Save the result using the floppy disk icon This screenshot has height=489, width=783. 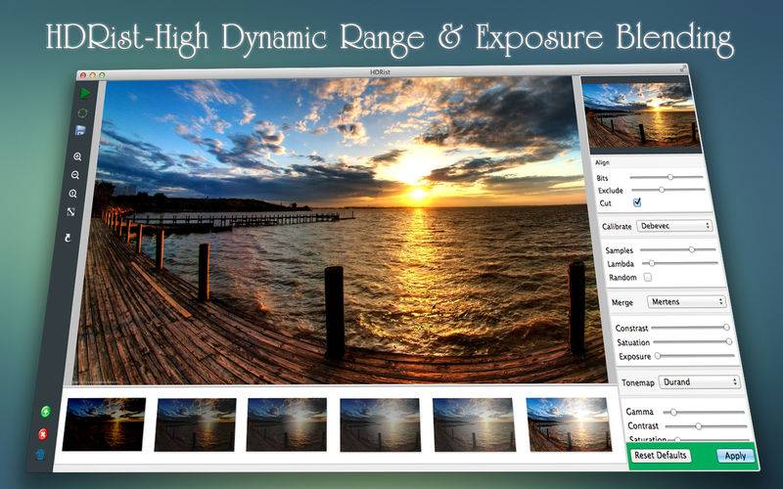point(80,131)
